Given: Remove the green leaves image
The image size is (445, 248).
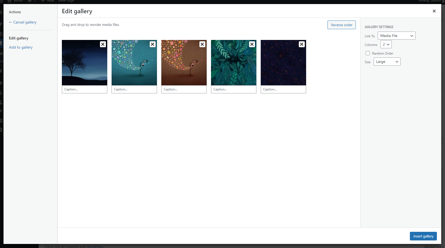Looking at the screenshot, I should (252, 44).
